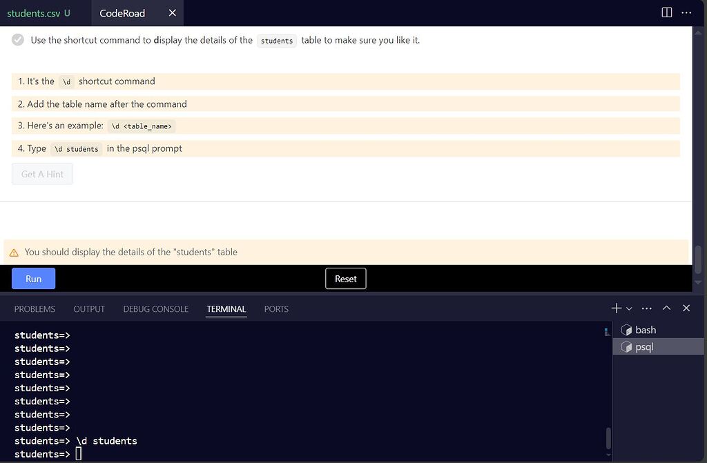
Task: Open the terminal views ellipsis menu
Action: pyautogui.click(x=646, y=308)
